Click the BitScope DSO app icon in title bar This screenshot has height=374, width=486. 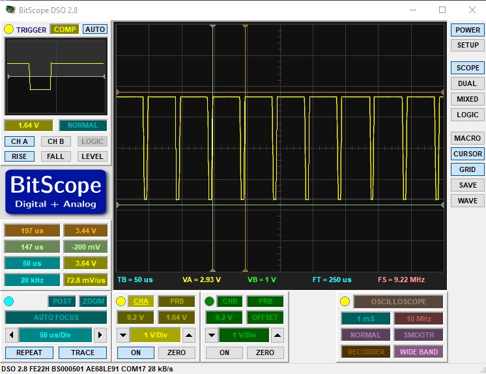click(10, 10)
